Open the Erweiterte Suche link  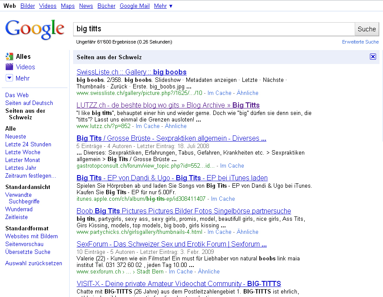coord(360,42)
